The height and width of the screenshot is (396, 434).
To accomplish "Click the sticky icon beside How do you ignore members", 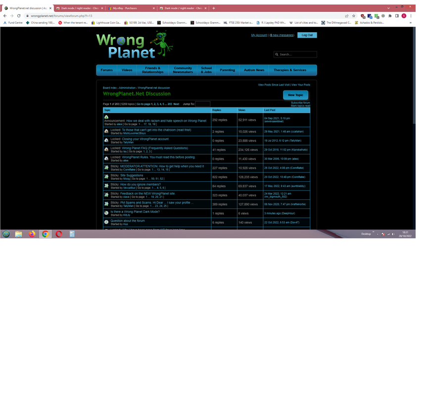I will coord(106,186).
